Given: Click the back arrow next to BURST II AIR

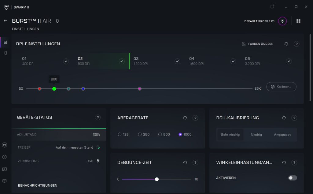Looking at the screenshot, I should point(5,21).
